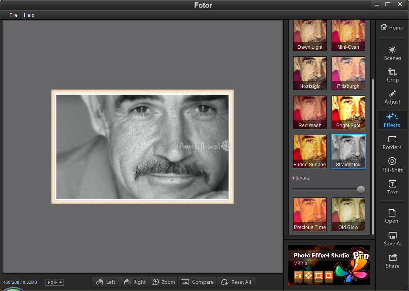The height and width of the screenshot is (291, 409).
Task: Expand the EXIF info dropdown
Action: (x=55, y=282)
